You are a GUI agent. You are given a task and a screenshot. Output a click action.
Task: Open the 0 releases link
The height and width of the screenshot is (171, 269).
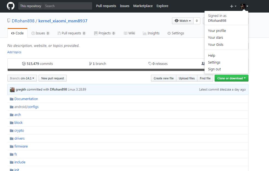pyautogui.click(x=158, y=64)
